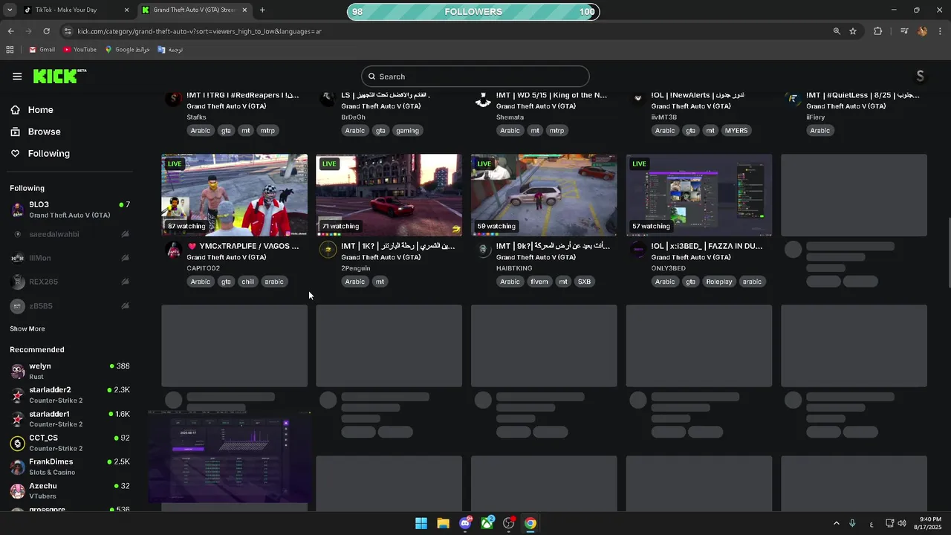Select the fivem tag under HAIBTKING
The width and height of the screenshot is (951, 535).
click(x=539, y=282)
